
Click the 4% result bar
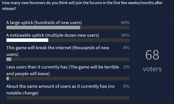click(x=9, y=59)
